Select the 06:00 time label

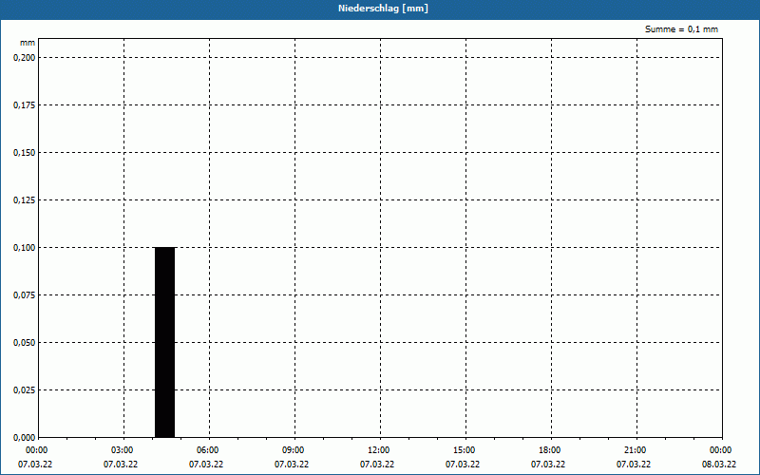point(206,450)
